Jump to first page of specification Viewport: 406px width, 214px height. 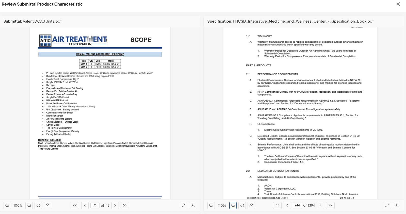(277, 205)
